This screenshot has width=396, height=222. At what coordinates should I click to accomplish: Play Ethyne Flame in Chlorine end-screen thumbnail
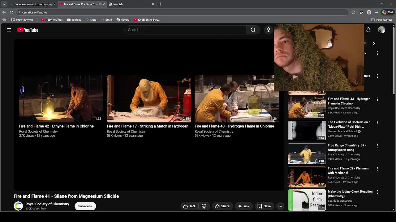click(61, 99)
